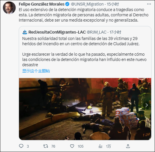The height and width of the screenshot is (152, 155).
Task: Open the three-dot more options menu
Action: pyautogui.click(x=149, y=4)
